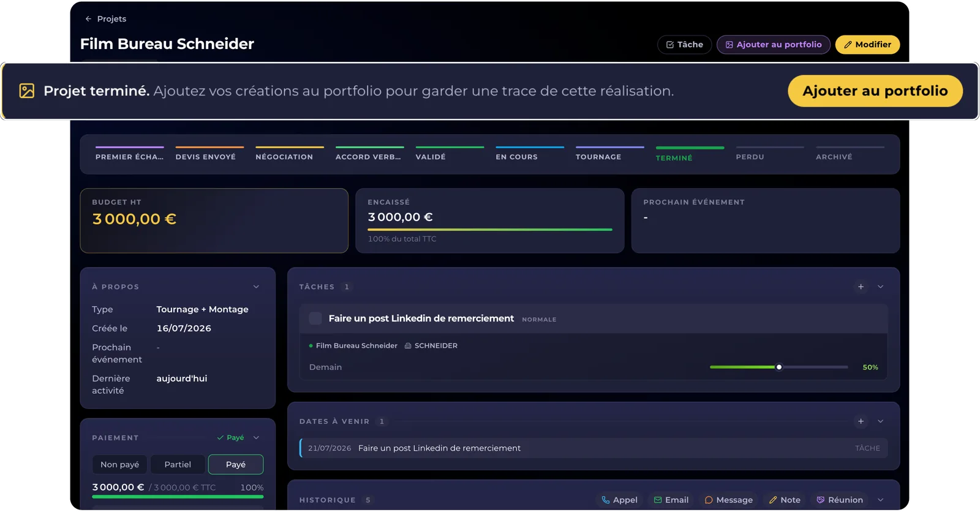Click the large yellow Ajouter au portfolio button
The image size is (980, 512).
[x=875, y=91]
